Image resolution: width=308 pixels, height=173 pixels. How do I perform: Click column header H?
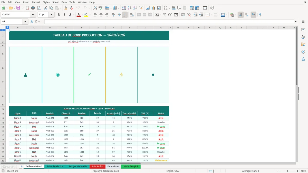(113, 27)
